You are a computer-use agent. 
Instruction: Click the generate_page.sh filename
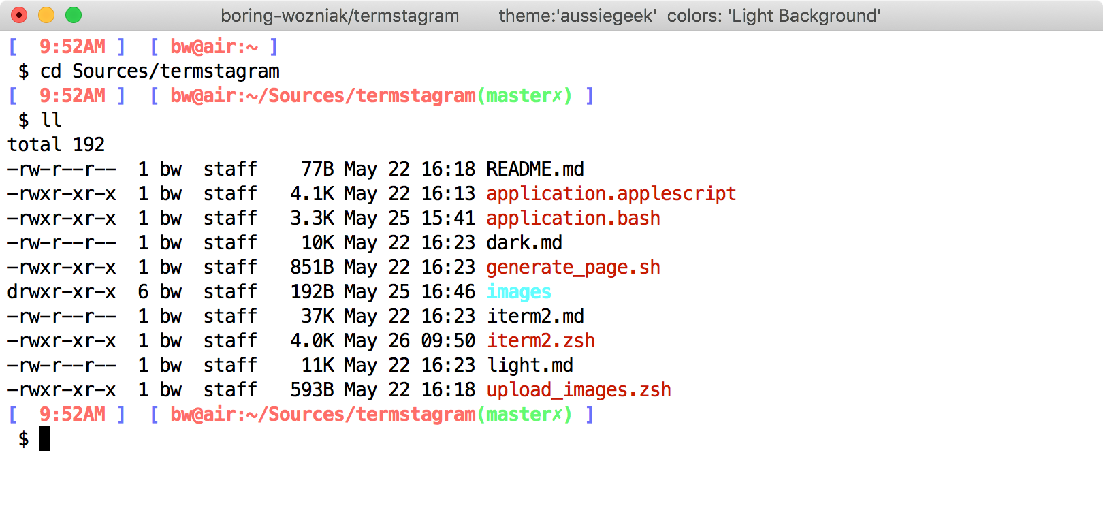[x=573, y=267]
